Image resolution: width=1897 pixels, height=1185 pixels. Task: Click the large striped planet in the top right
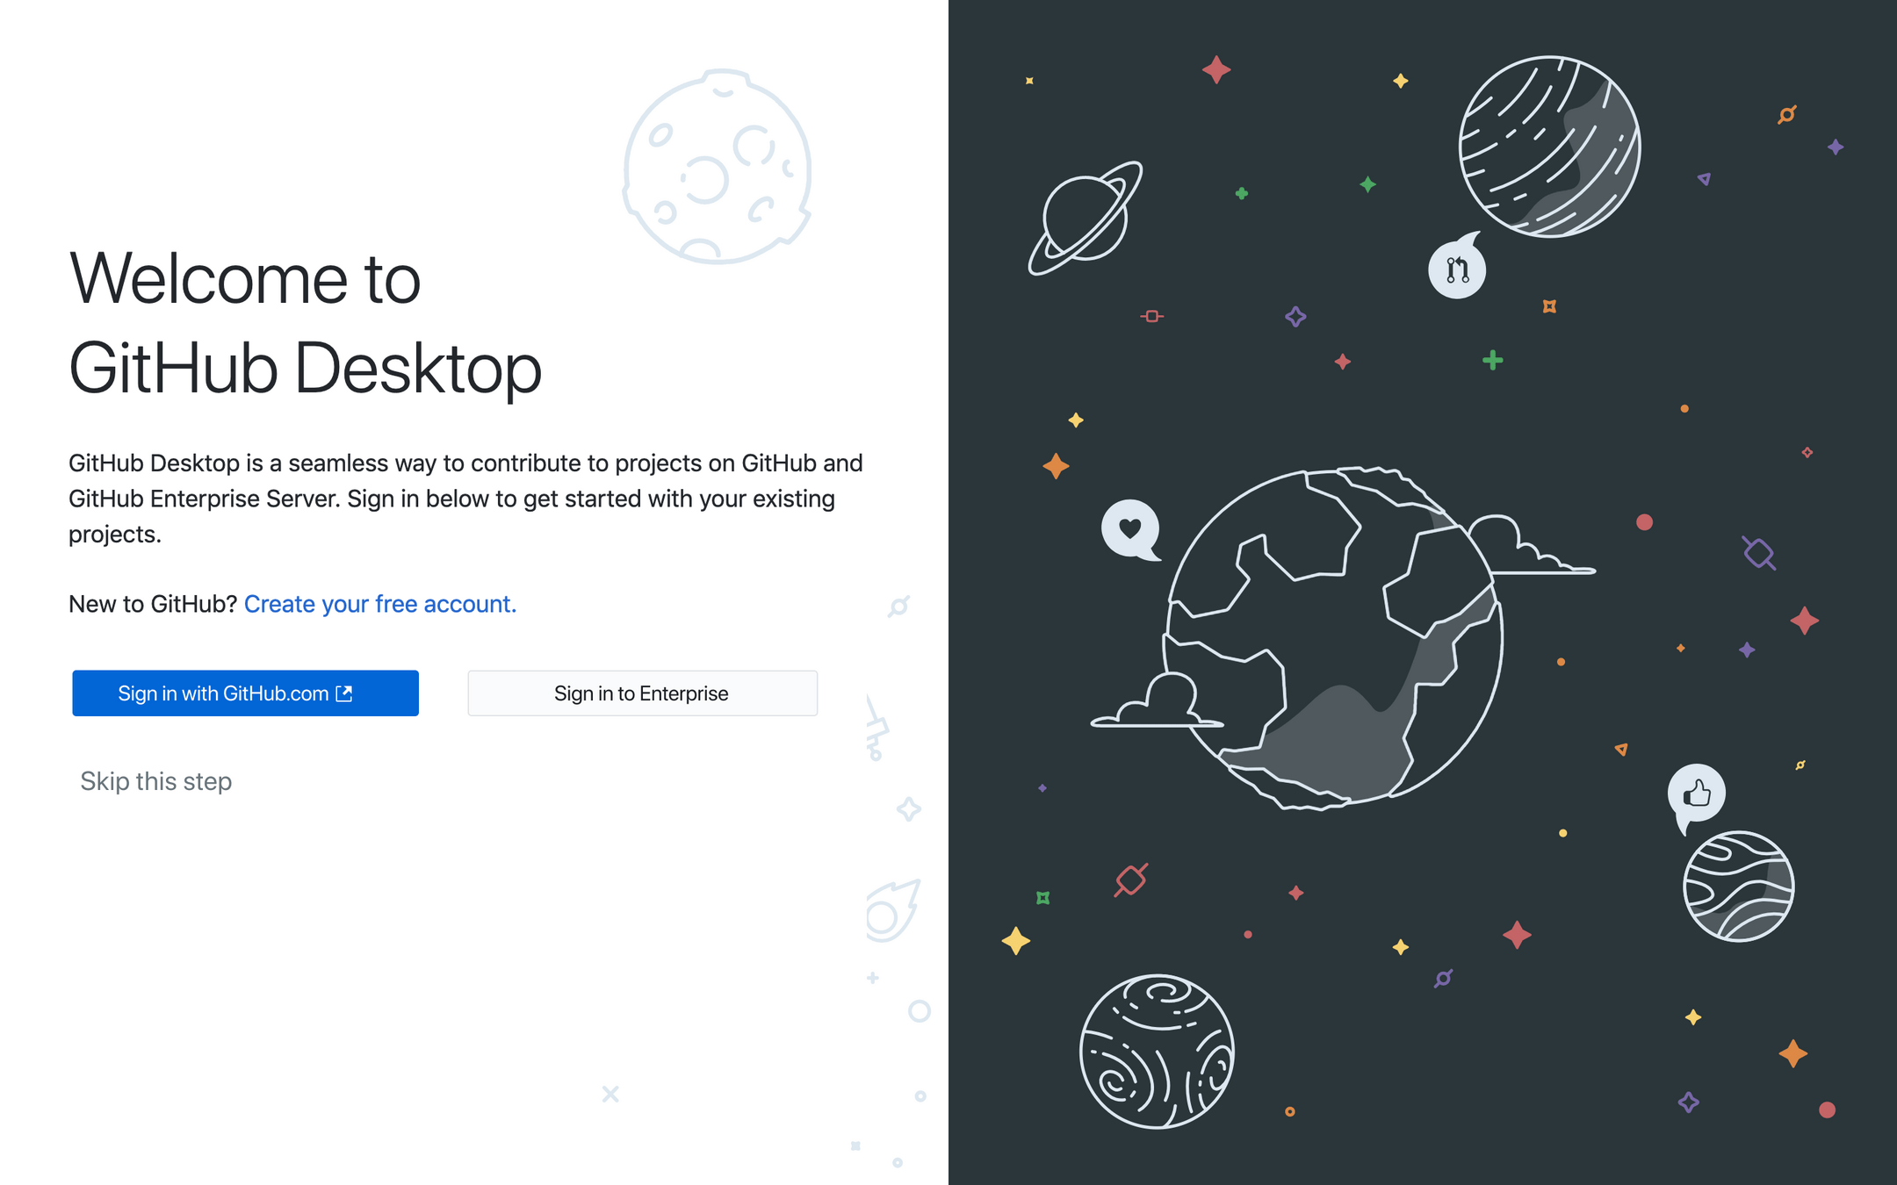pos(1549,147)
